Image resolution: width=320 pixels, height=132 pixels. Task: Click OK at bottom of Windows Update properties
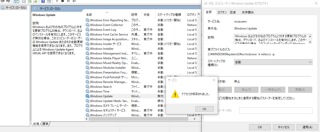[260, 127]
